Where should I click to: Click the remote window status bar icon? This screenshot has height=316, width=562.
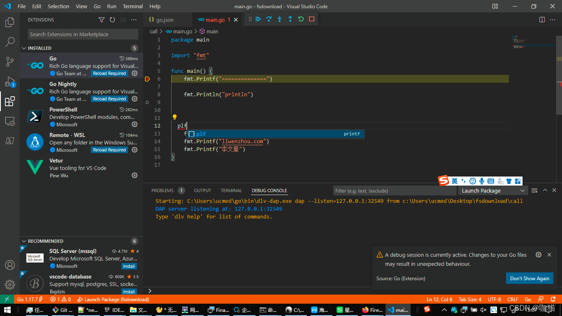(x=7, y=299)
